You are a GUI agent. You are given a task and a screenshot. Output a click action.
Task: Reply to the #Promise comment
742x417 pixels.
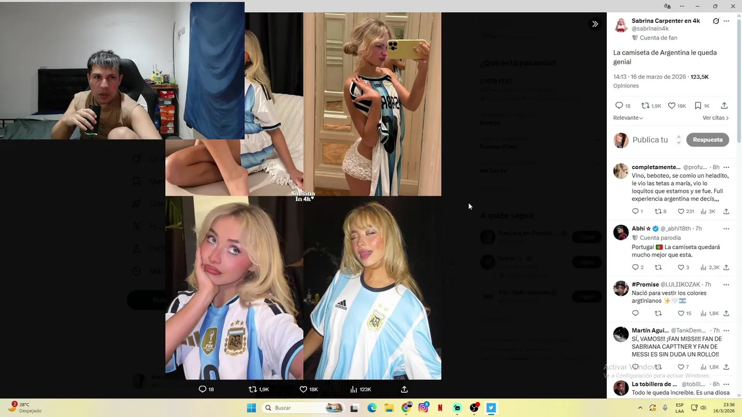click(x=635, y=313)
